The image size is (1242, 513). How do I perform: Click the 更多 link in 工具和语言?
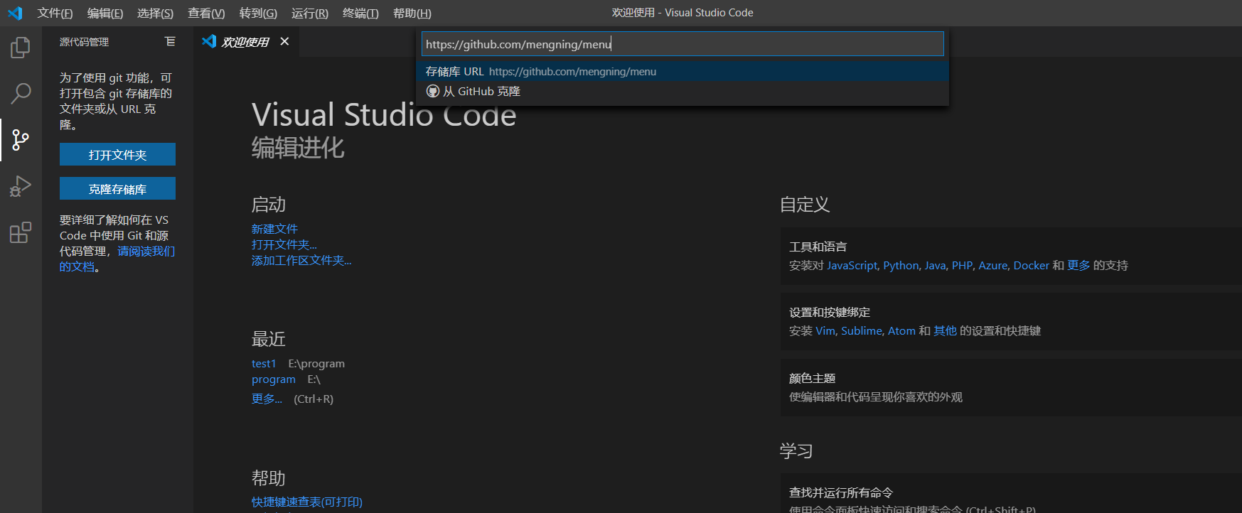click(x=1078, y=265)
